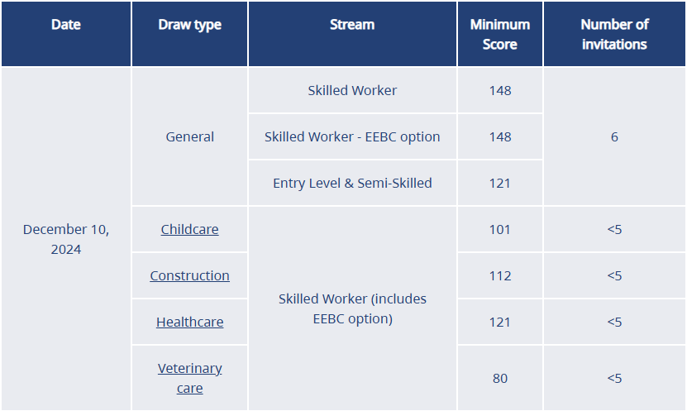Click the minimum score 101 for Childcare
Image resolution: width=687 pixels, height=411 pixels.
click(499, 229)
